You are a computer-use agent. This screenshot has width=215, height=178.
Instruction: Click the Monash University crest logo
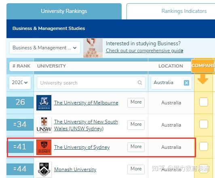coord(44,170)
